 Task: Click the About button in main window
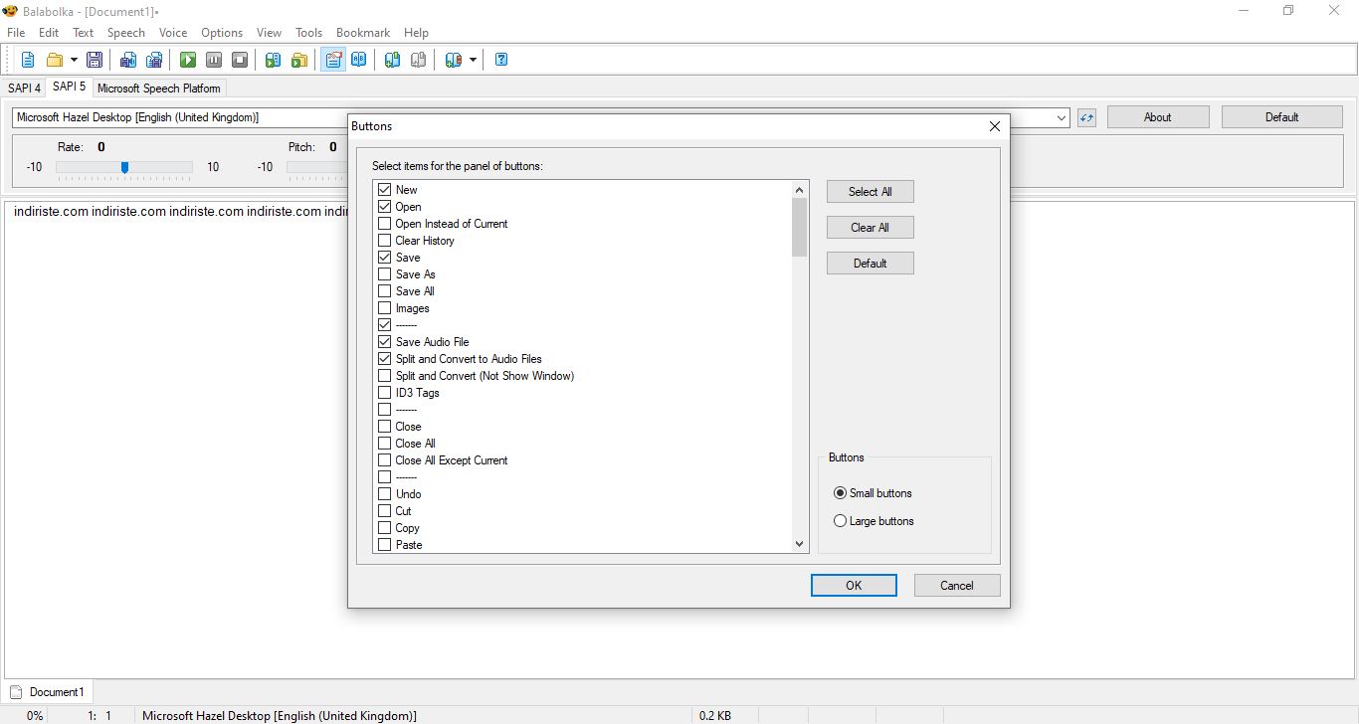[x=1158, y=117]
